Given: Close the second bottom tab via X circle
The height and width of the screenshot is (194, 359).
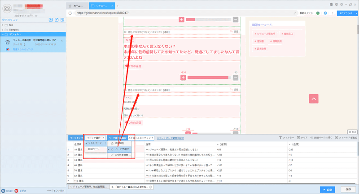Looking at the screenshot, I should [151, 187].
